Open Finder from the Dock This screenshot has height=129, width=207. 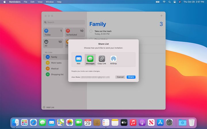click(16, 123)
